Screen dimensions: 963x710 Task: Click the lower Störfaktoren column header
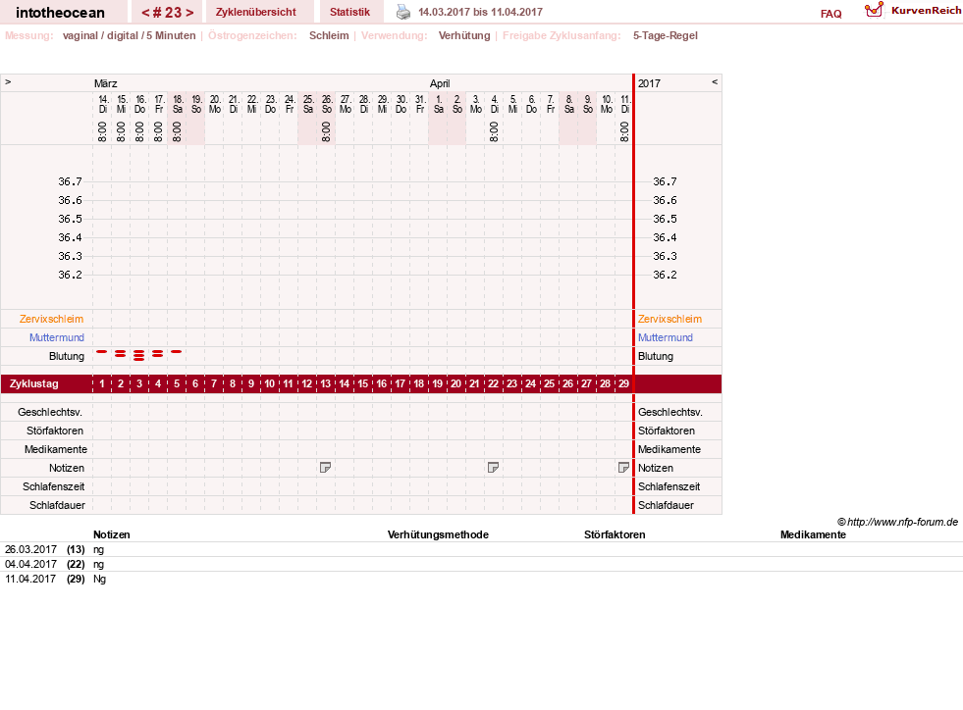[x=615, y=534]
